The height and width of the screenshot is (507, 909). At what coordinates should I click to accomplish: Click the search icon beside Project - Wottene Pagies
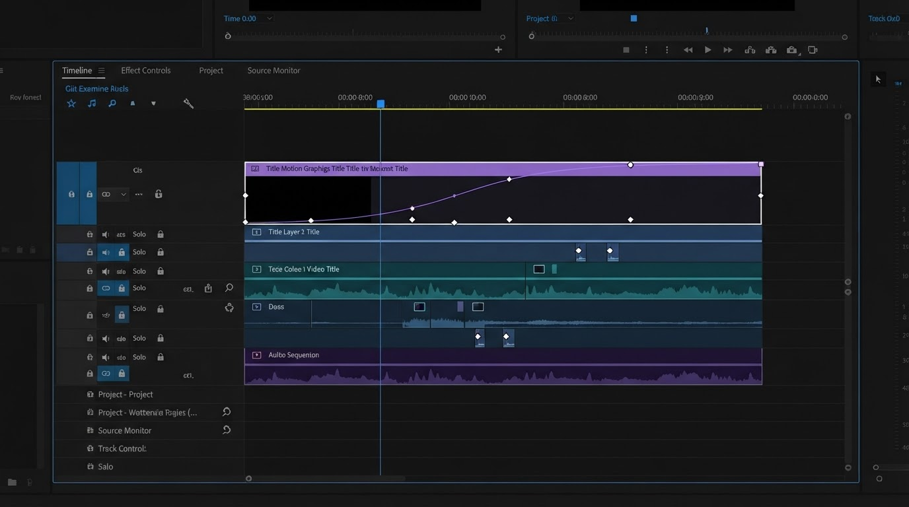click(x=227, y=412)
